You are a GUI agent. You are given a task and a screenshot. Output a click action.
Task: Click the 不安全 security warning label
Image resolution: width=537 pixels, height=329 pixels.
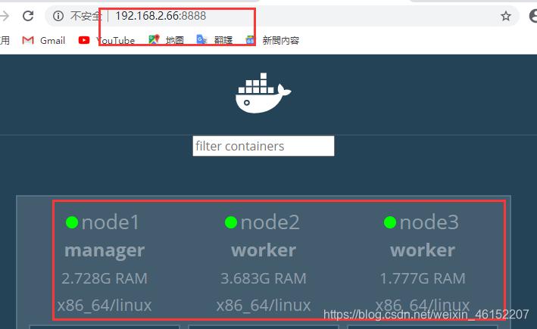click(x=86, y=16)
